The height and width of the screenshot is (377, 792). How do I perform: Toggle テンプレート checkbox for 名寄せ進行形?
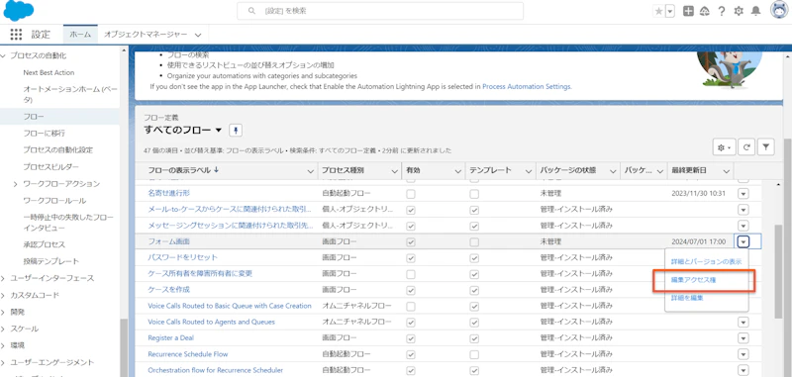[474, 193]
